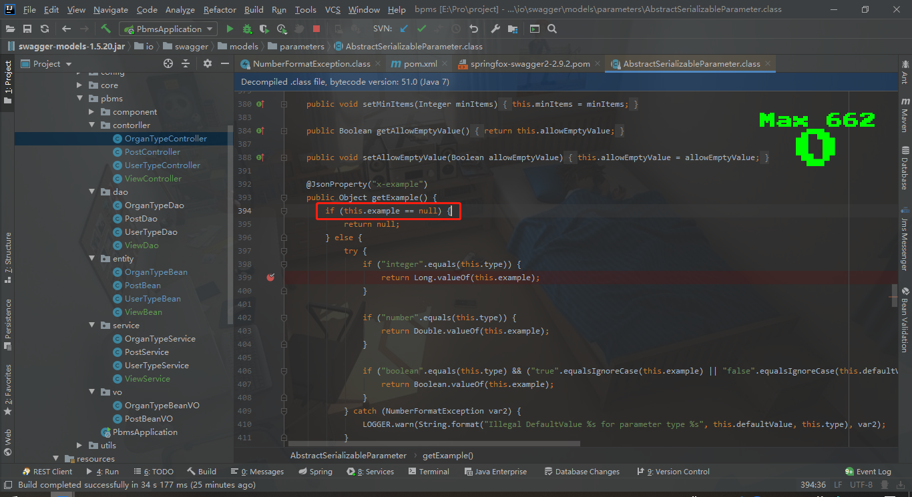Image resolution: width=912 pixels, height=497 pixels.
Task: Click the override gutter icon on line 380
Action: pos(260,104)
